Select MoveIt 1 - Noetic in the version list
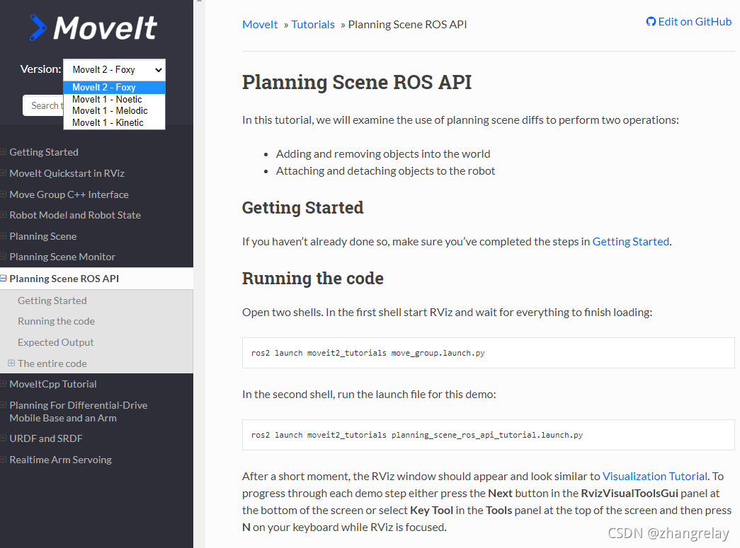 [x=114, y=99]
